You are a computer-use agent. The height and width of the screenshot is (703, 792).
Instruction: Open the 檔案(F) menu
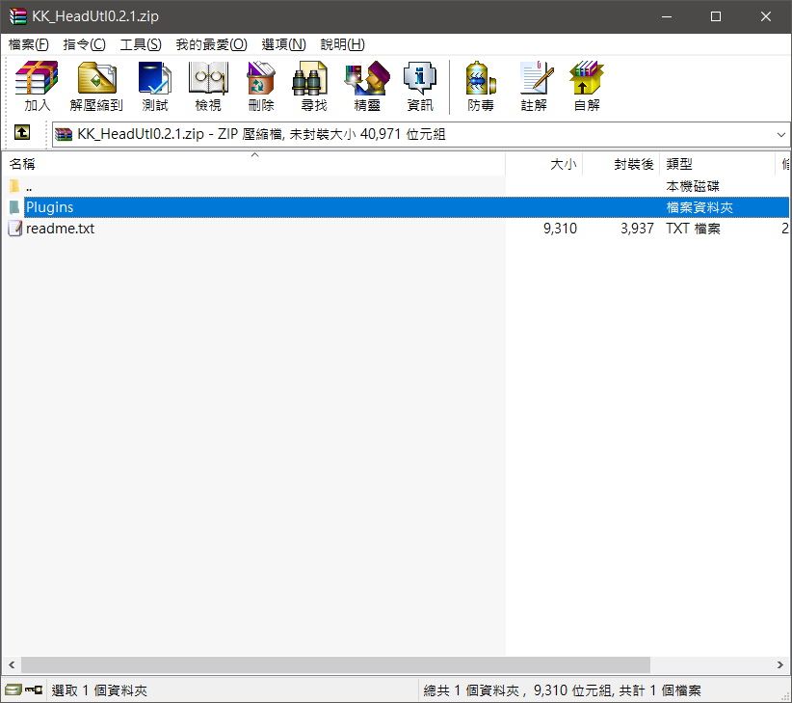point(29,44)
